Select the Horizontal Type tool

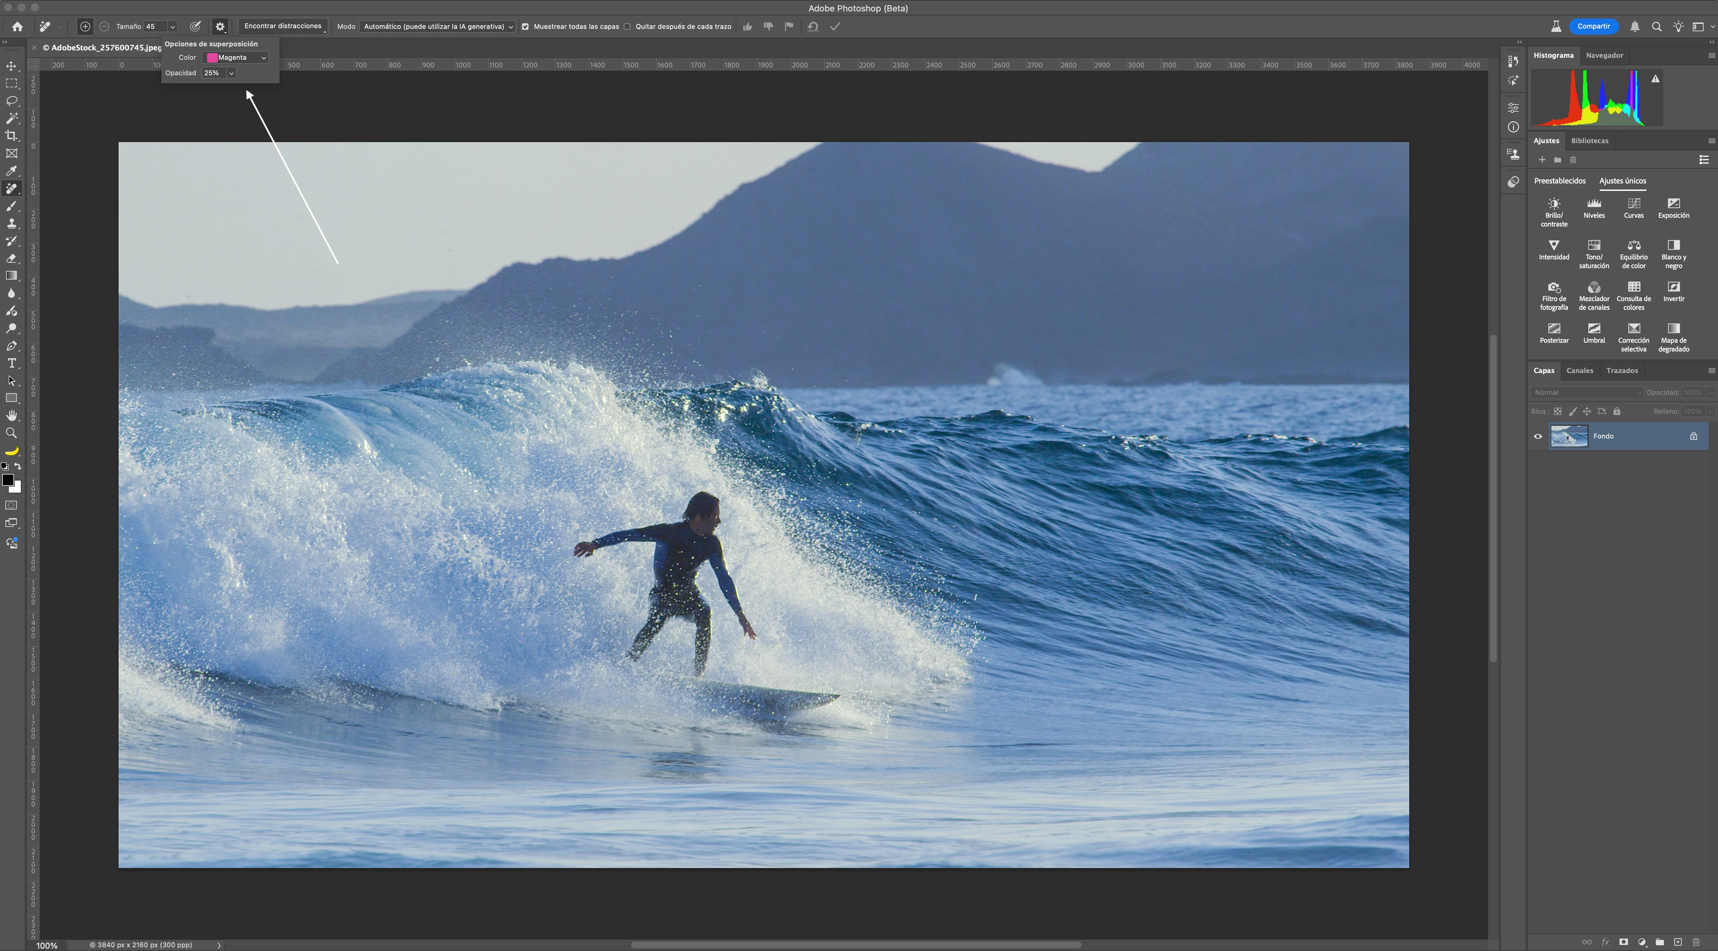11,364
